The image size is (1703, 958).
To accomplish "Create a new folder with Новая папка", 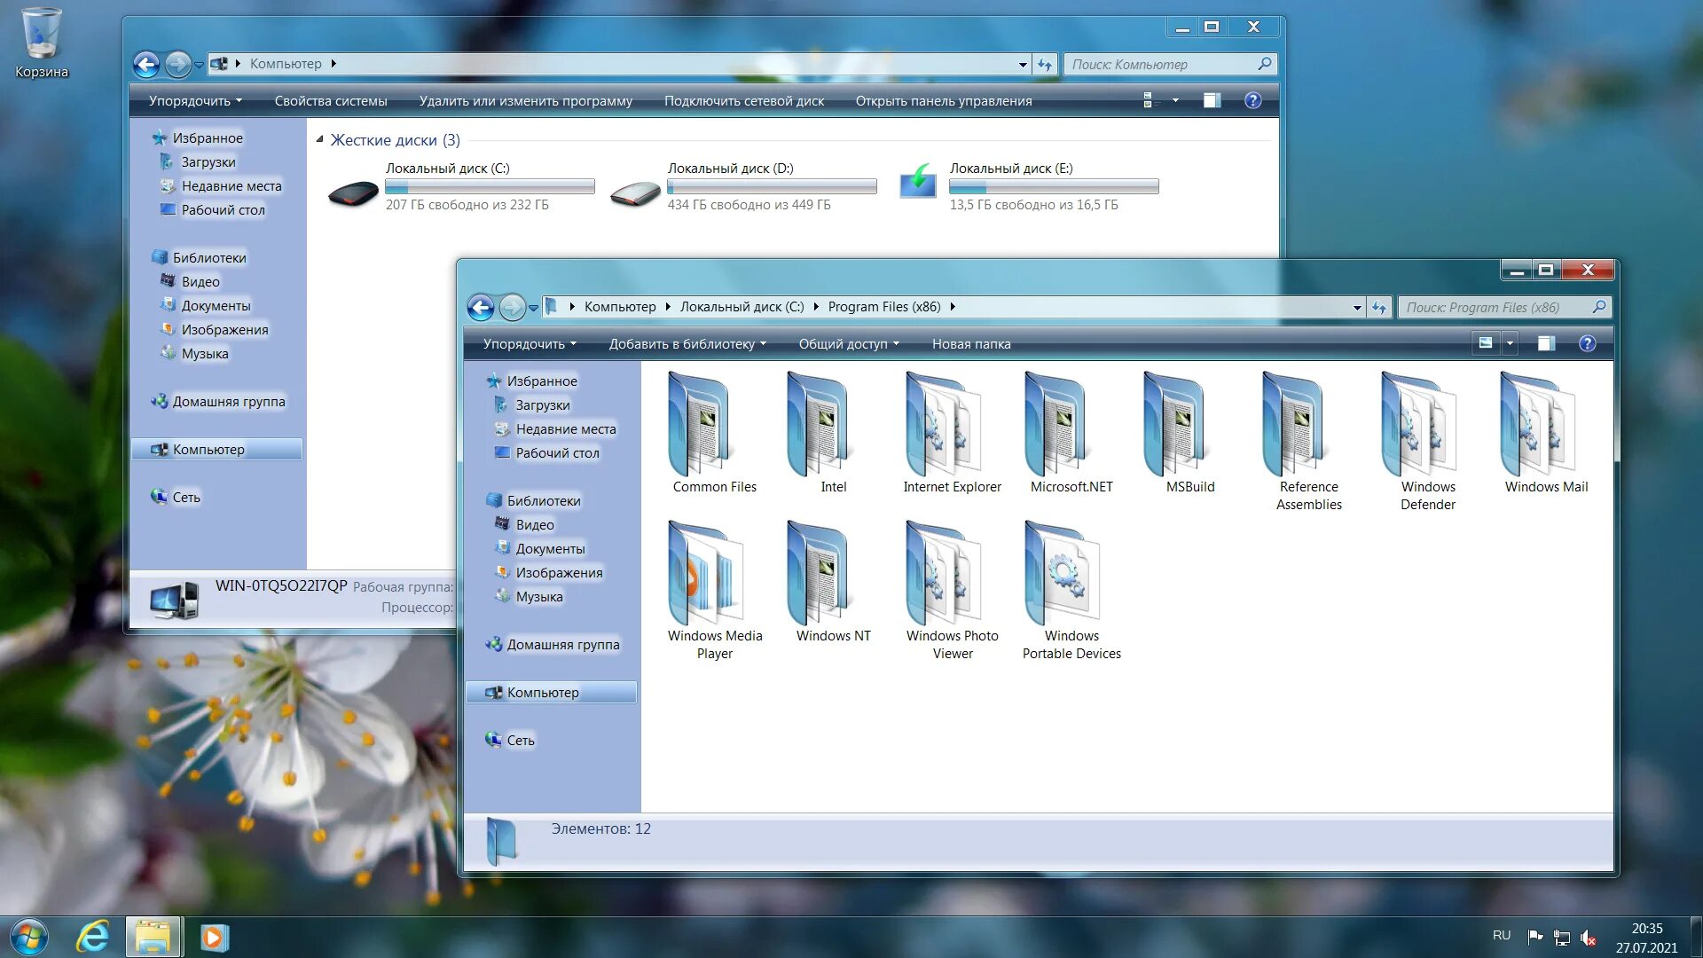I will [x=969, y=344].
